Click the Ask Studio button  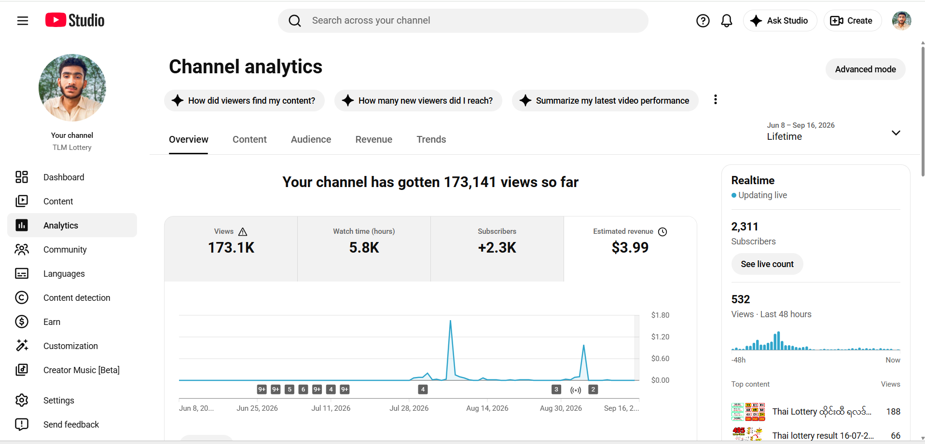[x=780, y=21]
